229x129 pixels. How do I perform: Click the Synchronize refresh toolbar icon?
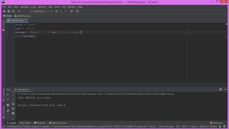14,11
